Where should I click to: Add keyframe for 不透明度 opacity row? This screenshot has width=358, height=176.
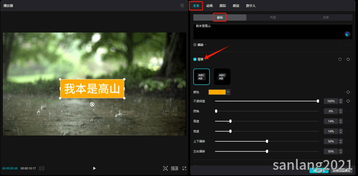[x=348, y=101]
